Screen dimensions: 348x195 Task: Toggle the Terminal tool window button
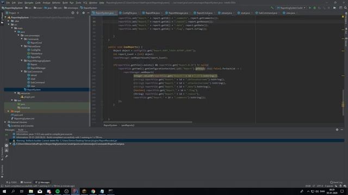[26, 183]
